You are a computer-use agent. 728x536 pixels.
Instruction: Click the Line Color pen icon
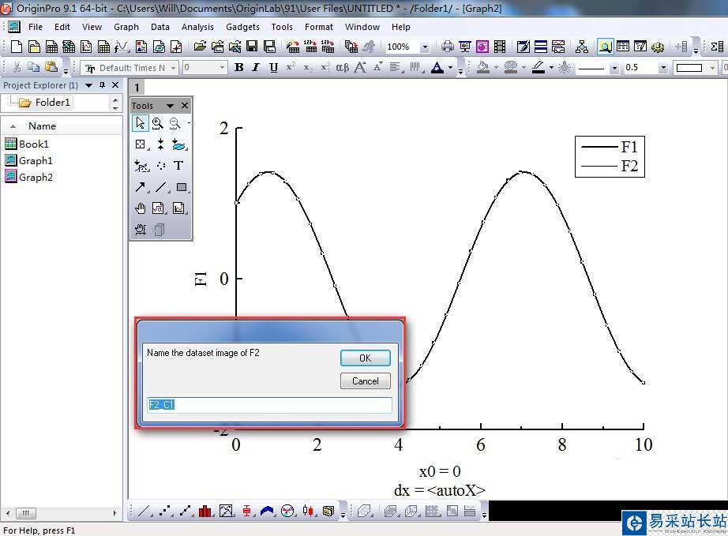[538, 67]
